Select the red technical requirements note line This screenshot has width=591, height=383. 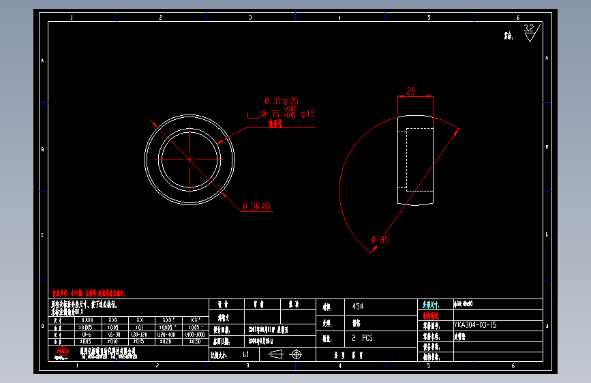point(89,293)
